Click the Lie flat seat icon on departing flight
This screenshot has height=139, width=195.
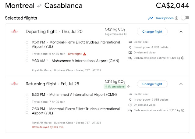tap(130, 42)
